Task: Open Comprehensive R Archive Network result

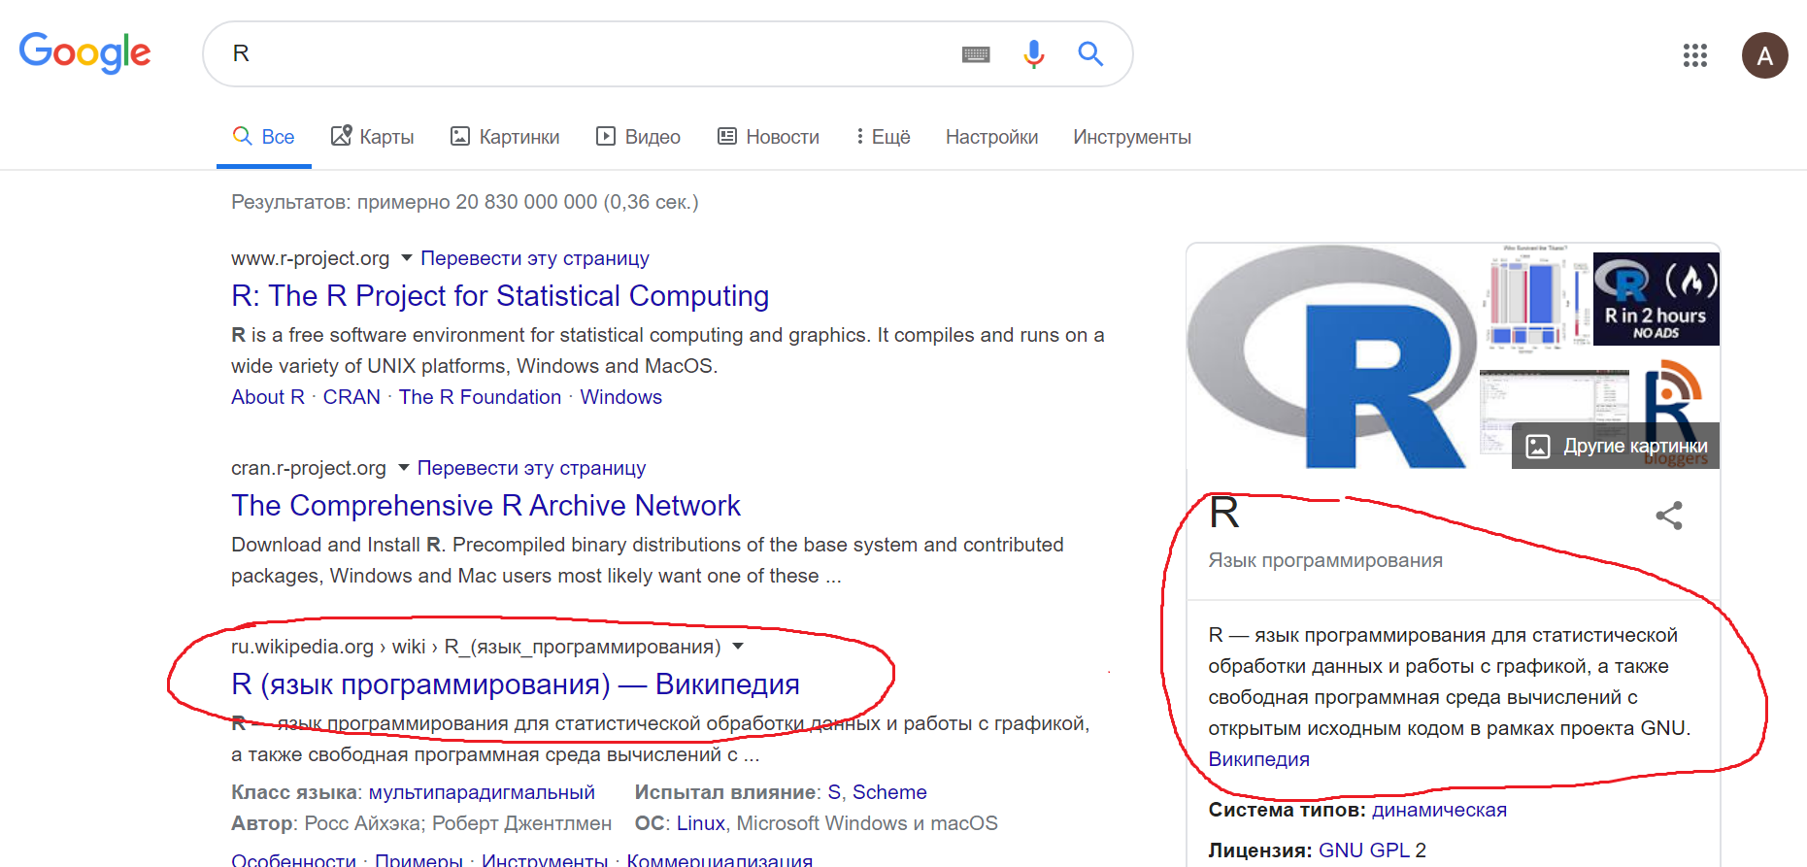Action: [485, 505]
